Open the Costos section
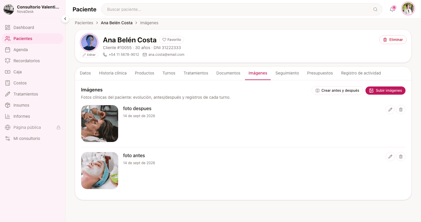Image resolution: width=421 pixels, height=222 pixels. (32, 83)
